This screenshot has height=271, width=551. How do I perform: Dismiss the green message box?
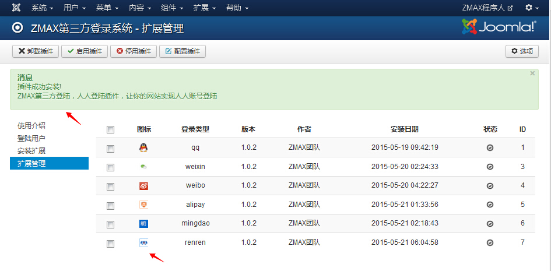coord(532,73)
